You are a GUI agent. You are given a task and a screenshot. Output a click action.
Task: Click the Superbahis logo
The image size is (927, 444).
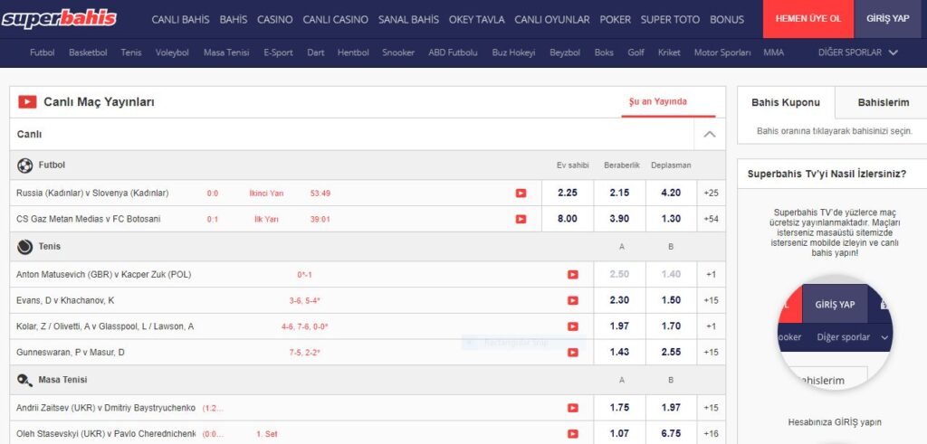click(x=59, y=18)
